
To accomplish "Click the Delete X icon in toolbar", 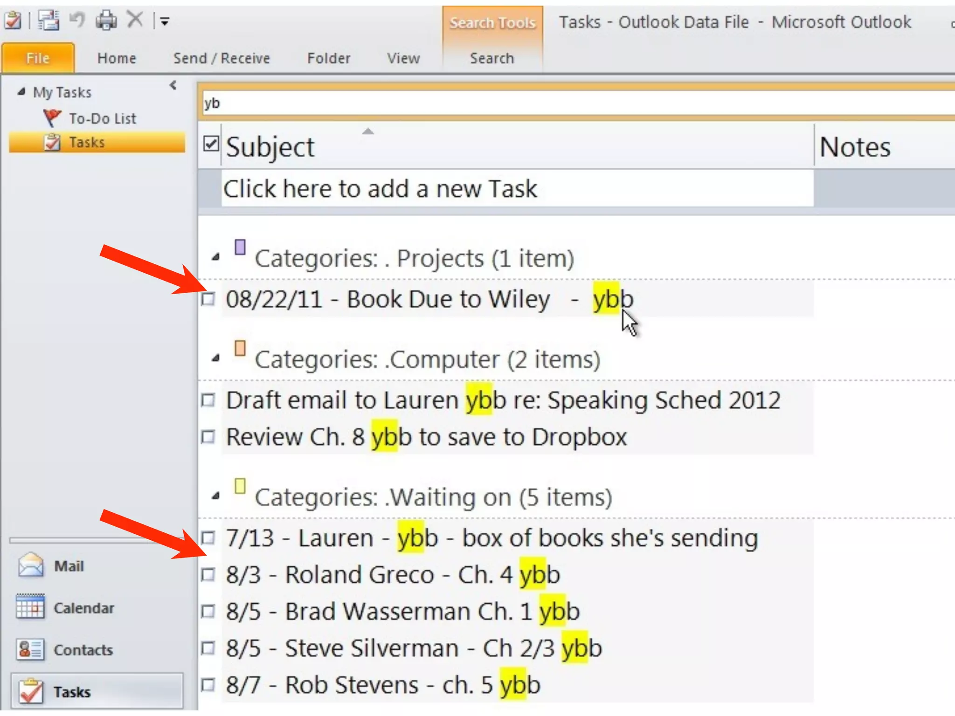I will (135, 20).
